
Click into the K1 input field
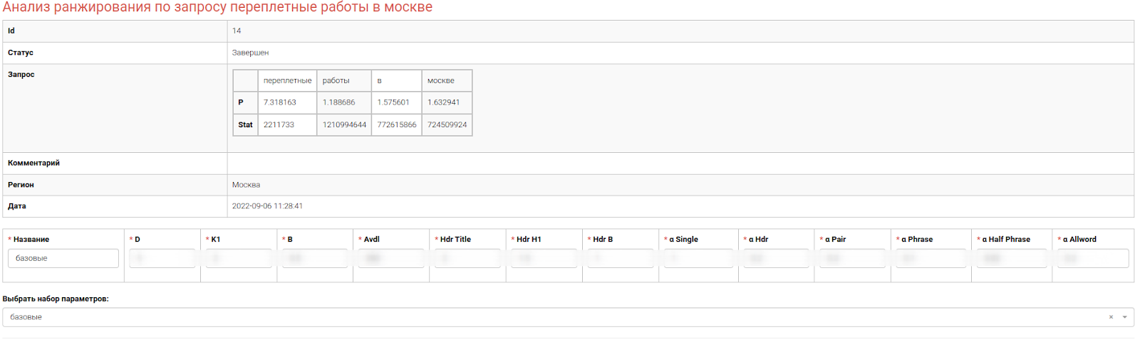pyautogui.click(x=239, y=258)
